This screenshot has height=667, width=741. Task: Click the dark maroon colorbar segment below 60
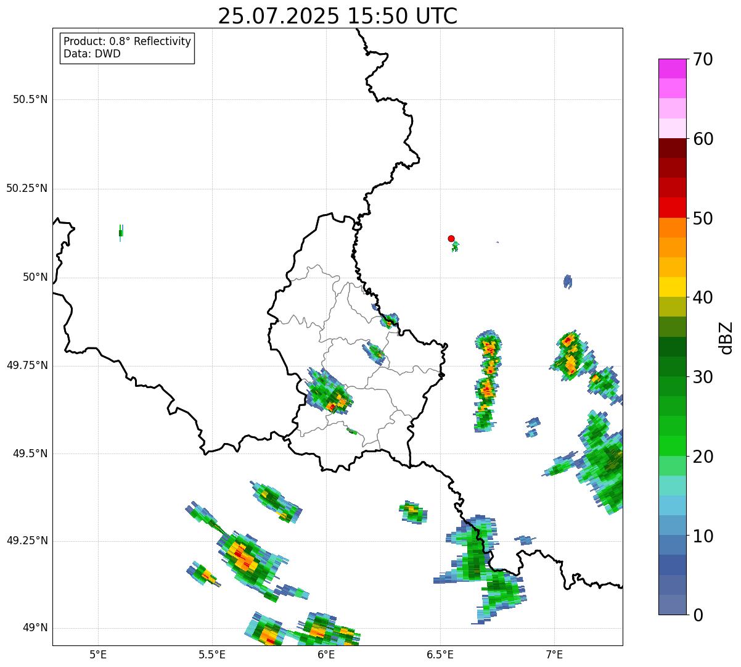(672, 148)
